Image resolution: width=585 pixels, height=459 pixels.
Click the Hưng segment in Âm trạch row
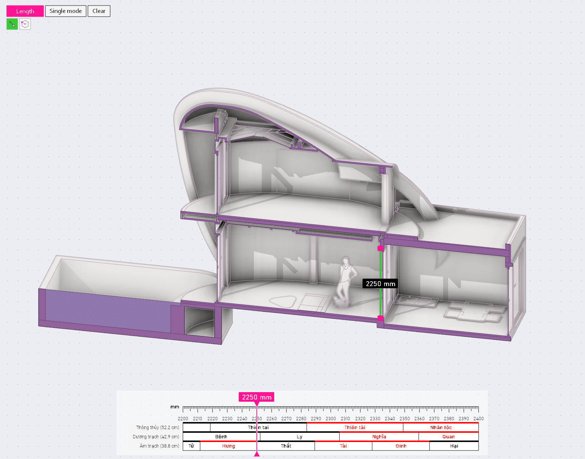pos(228,446)
